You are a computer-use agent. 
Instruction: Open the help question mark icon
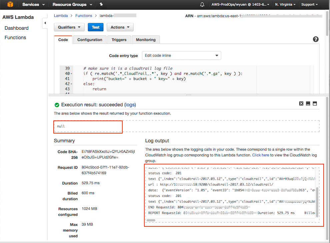click(315, 39)
